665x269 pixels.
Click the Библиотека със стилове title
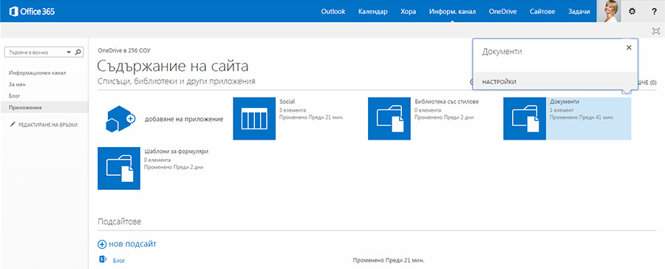pyautogui.click(x=447, y=102)
